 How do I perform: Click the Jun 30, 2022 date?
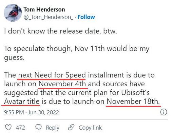point(43,112)
